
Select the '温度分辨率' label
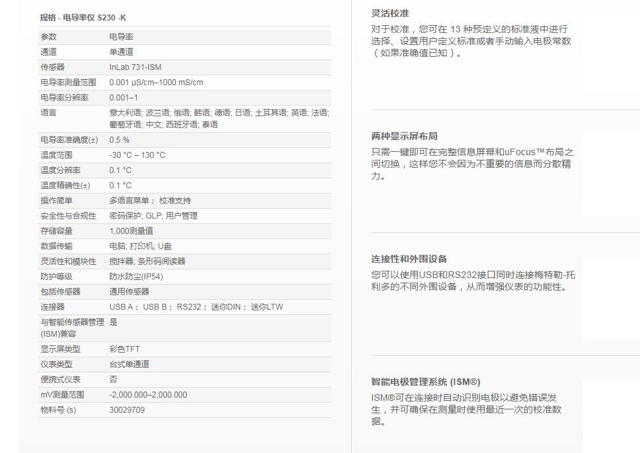coord(60,170)
